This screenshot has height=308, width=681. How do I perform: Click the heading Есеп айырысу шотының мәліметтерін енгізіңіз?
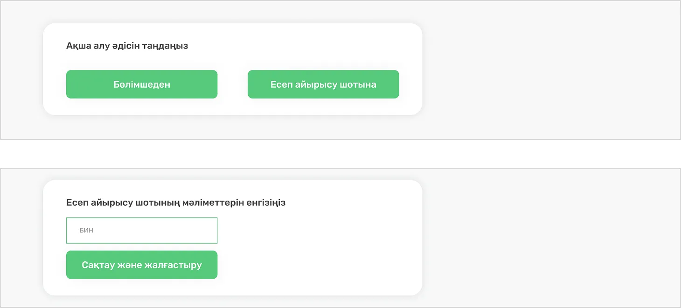tap(176, 203)
